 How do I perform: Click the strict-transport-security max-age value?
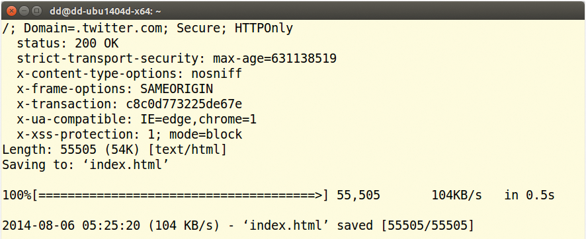click(274, 59)
